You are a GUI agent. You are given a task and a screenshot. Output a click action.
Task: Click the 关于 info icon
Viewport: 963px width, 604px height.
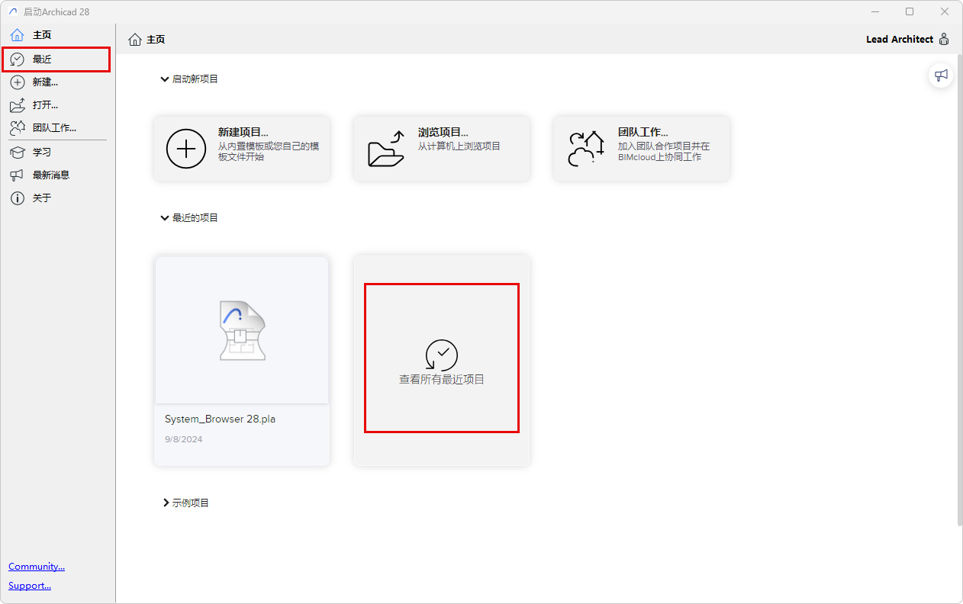pos(17,198)
